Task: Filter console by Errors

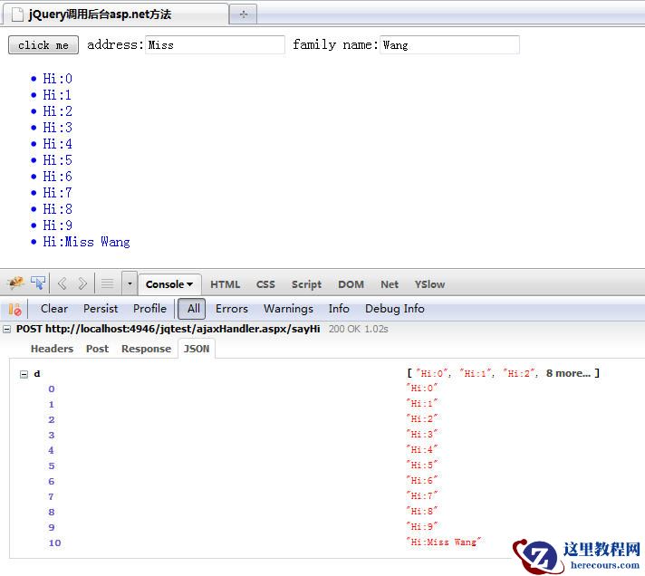Action: click(232, 308)
